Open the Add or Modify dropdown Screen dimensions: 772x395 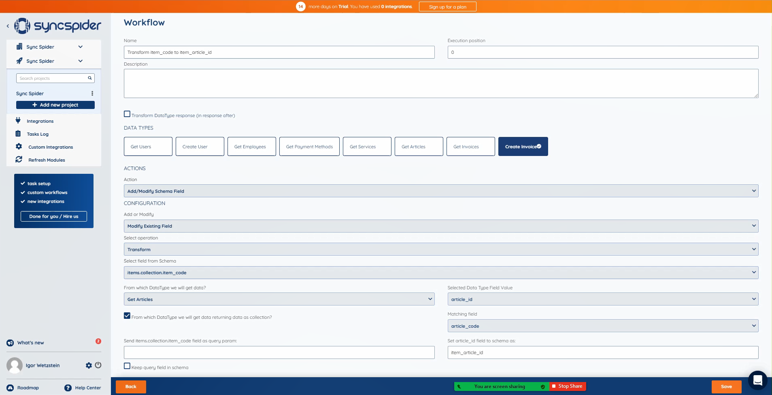[441, 226]
